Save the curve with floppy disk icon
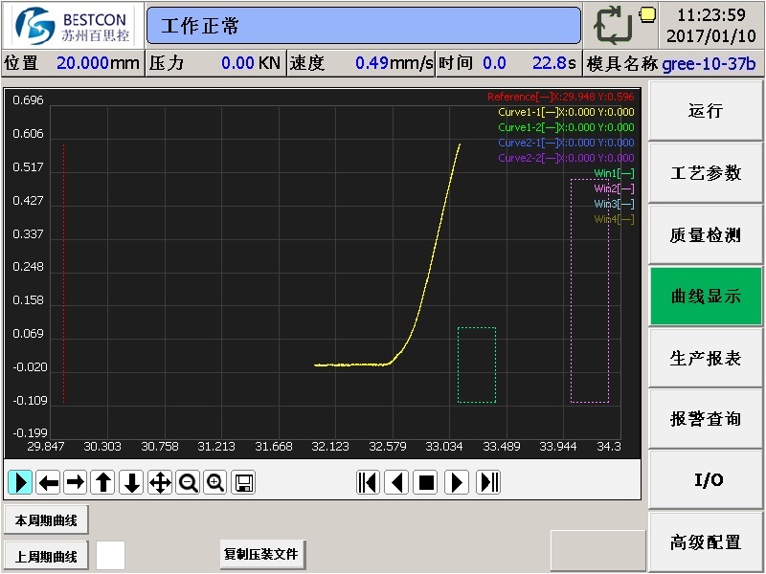 pos(243,482)
